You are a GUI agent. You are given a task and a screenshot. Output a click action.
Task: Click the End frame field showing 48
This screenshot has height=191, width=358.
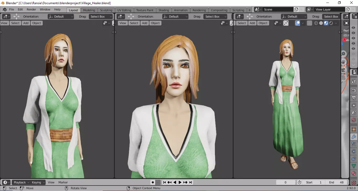(x=337, y=182)
